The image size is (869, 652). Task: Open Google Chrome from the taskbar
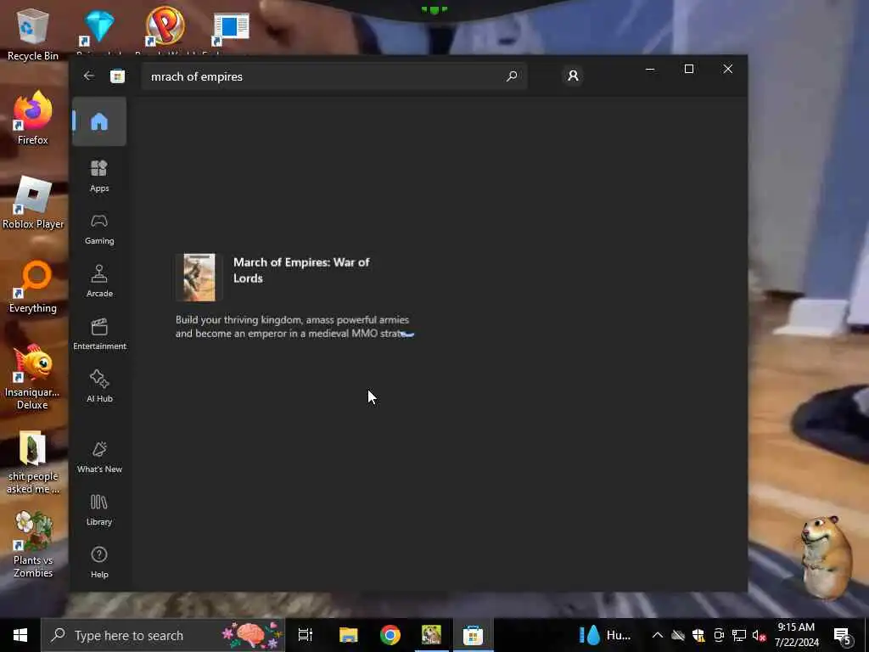(390, 635)
